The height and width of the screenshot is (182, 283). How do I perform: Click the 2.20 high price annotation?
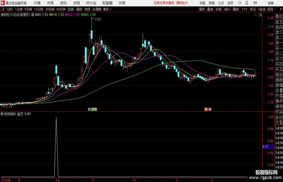point(98,19)
